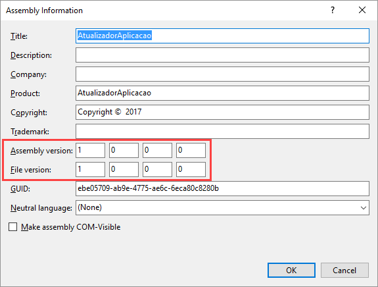Click Assembly version revision number box
The image size is (378, 287).
tap(191, 150)
